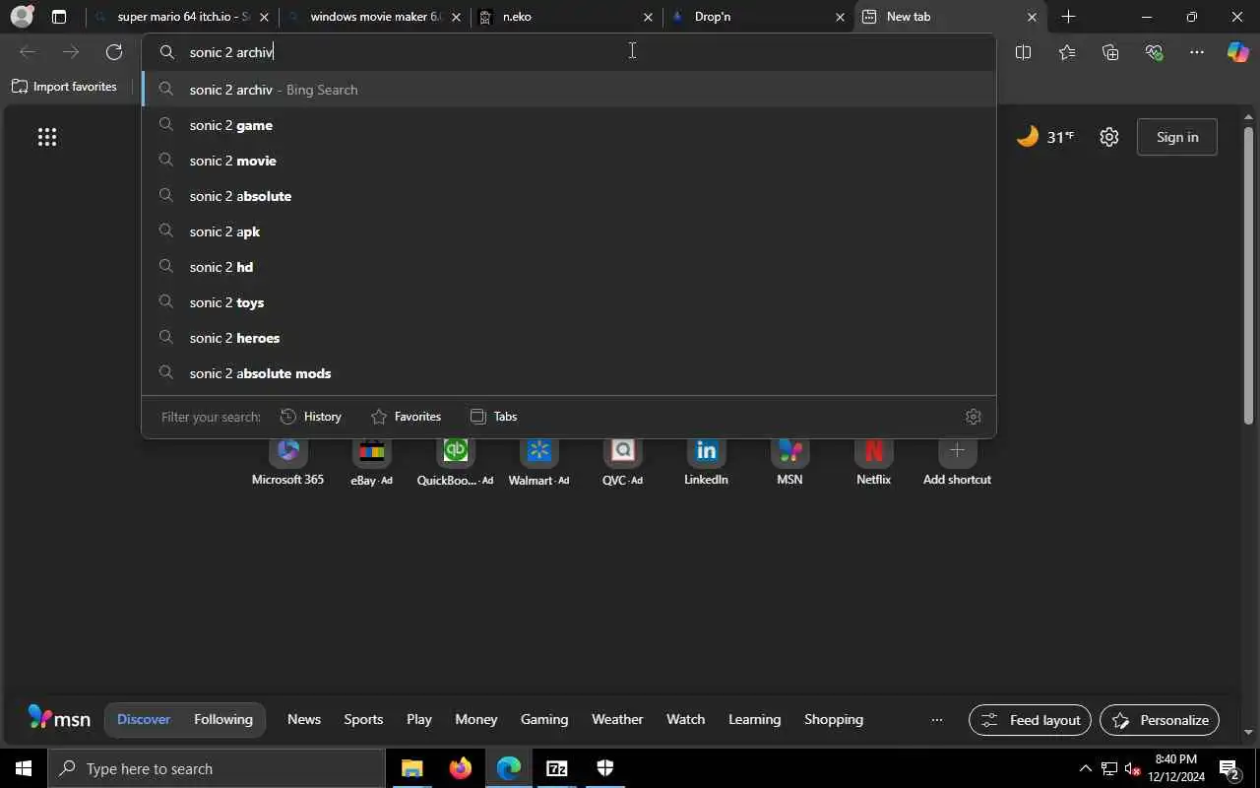
Task: Open the apps grid launcher icon
Action: click(x=47, y=137)
